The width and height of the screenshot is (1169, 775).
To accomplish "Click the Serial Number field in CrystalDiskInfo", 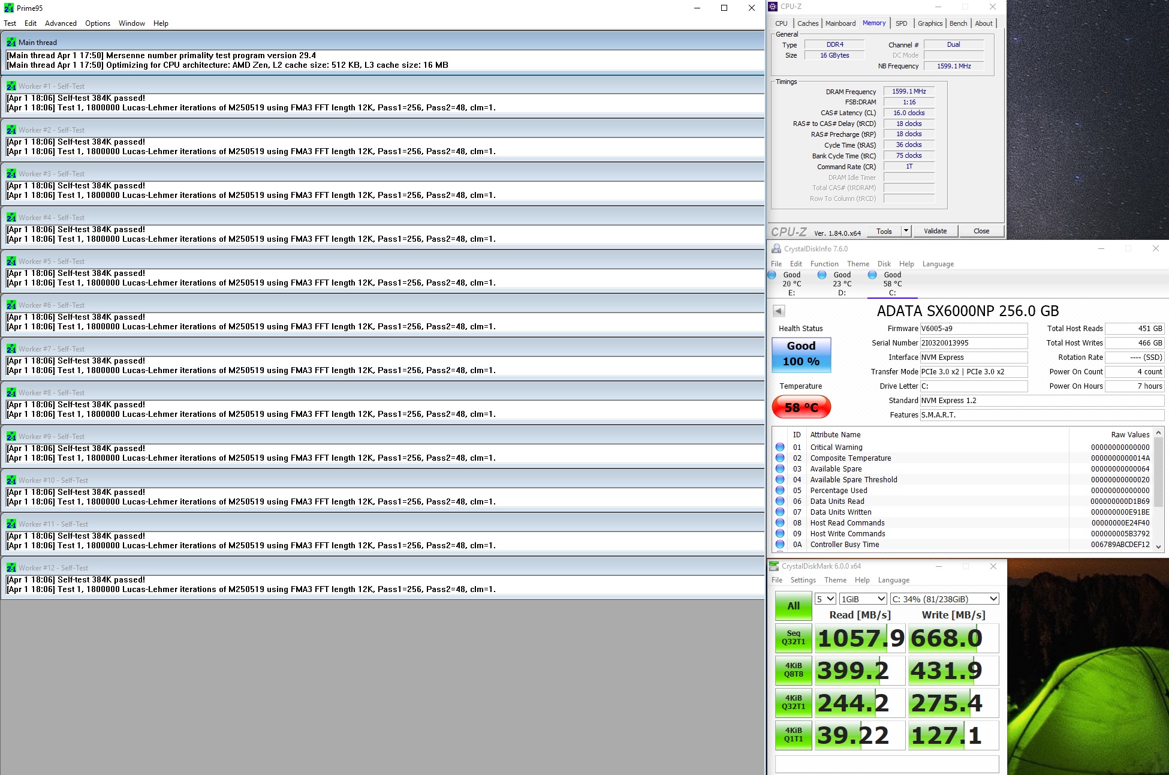I will point(974,343).
